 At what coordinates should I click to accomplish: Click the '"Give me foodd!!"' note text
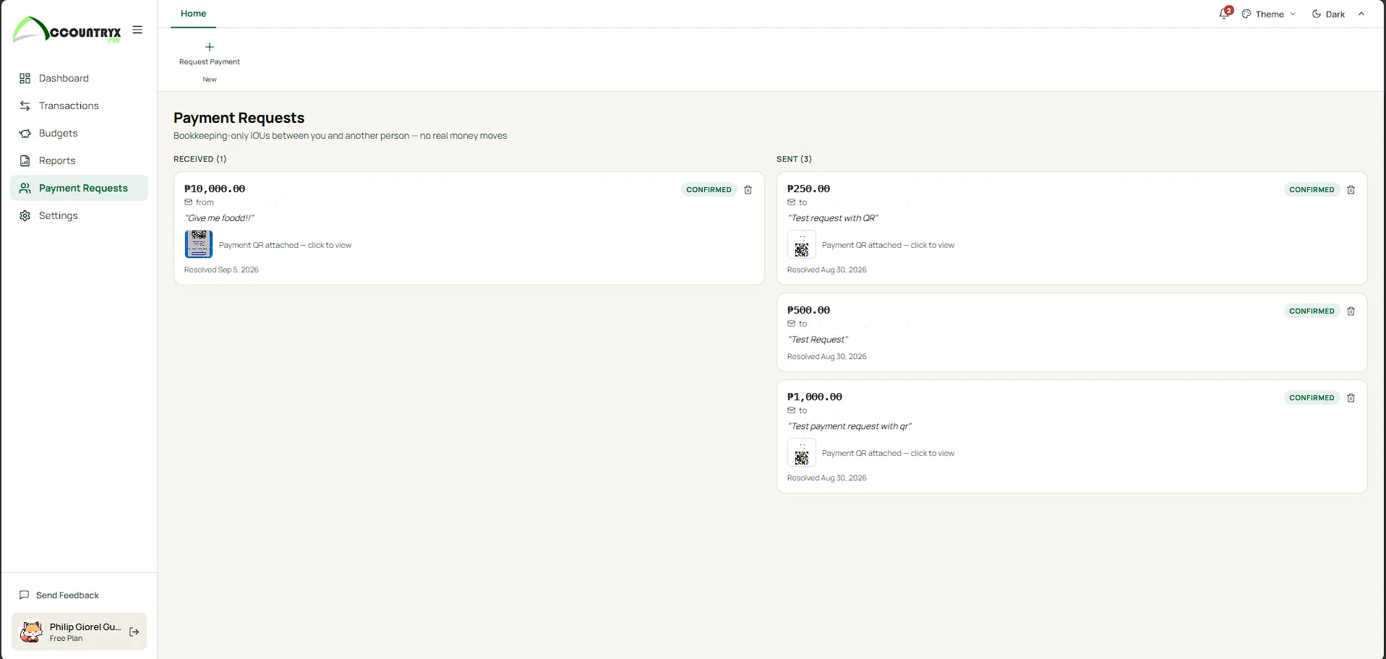pyautogui.click(x=219, y=218)
